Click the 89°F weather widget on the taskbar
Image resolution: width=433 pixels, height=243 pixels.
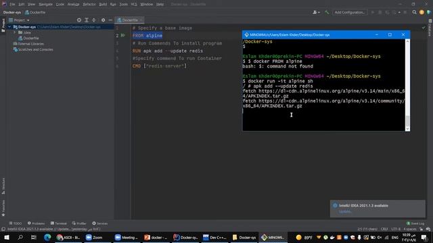tap(304, 237)
